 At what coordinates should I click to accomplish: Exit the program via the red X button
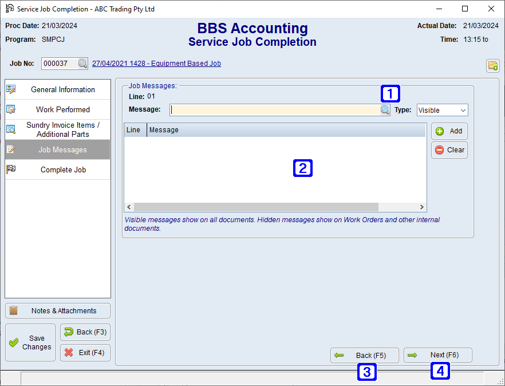(x=85, y=352)
